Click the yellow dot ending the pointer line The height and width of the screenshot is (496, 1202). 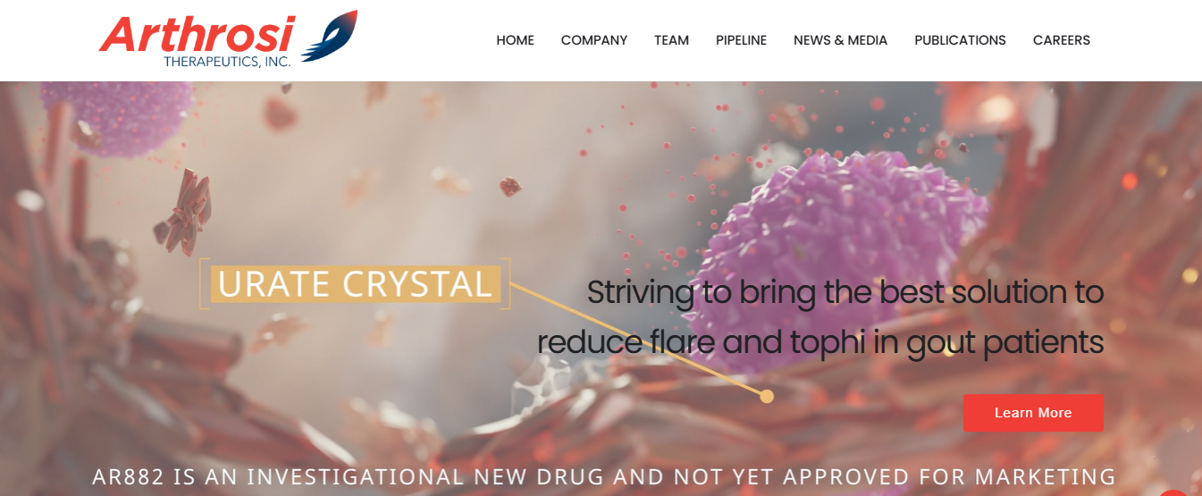(x=766, y=396)
